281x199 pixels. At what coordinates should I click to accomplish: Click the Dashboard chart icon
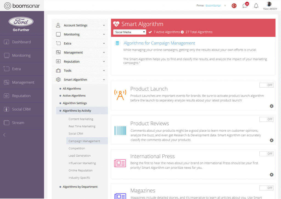point(7,42)
